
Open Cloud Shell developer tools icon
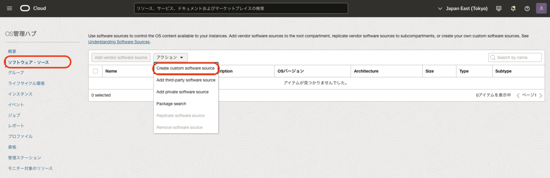499,8
